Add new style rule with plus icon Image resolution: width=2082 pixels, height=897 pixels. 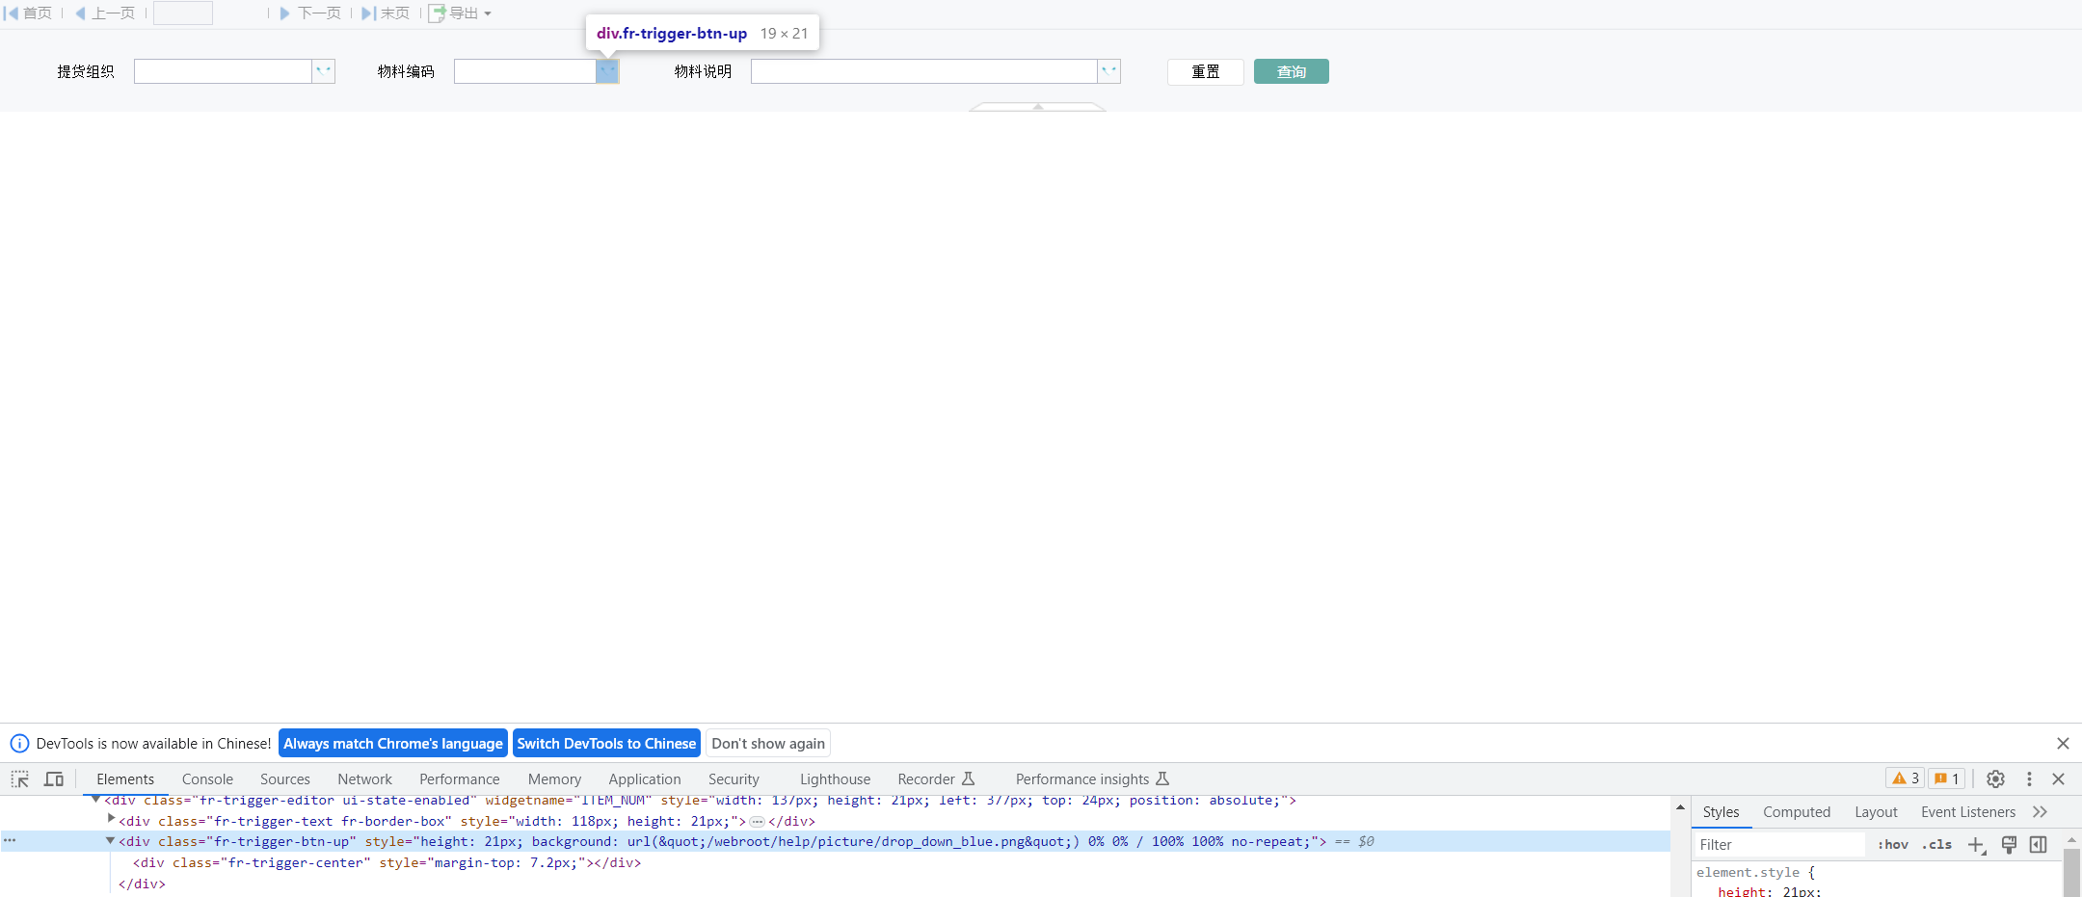1976,845
